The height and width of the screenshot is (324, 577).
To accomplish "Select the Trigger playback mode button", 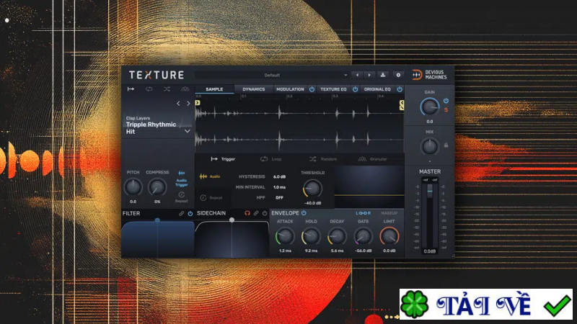I will pyautogui.click(x=223, y=159).
